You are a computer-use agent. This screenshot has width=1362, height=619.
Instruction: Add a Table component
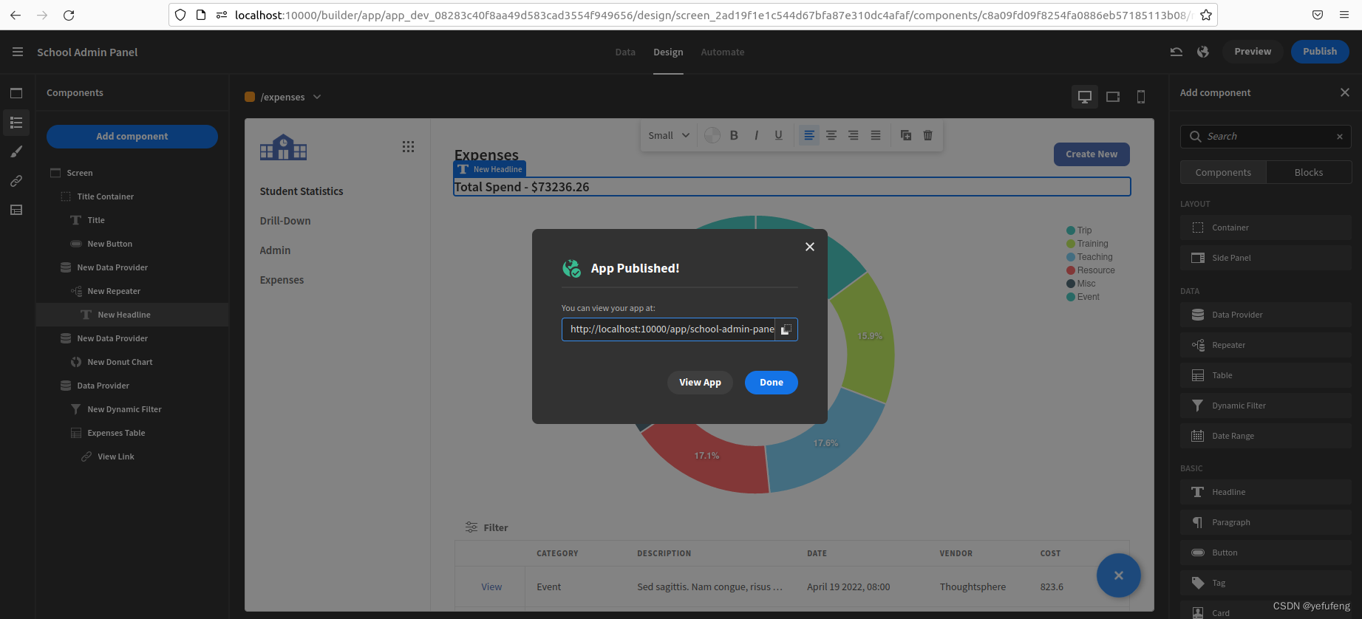click(1266, 375)
